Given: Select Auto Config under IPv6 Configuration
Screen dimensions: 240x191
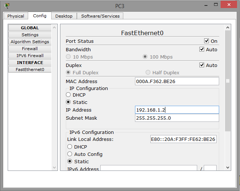Looking at the screenshot, I should 70,154.
